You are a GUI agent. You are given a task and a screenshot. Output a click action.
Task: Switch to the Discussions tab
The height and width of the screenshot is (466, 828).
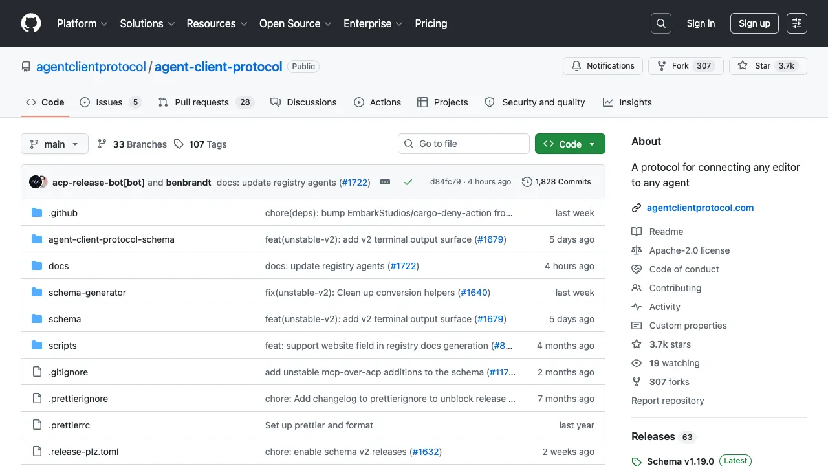pos(303,102)
